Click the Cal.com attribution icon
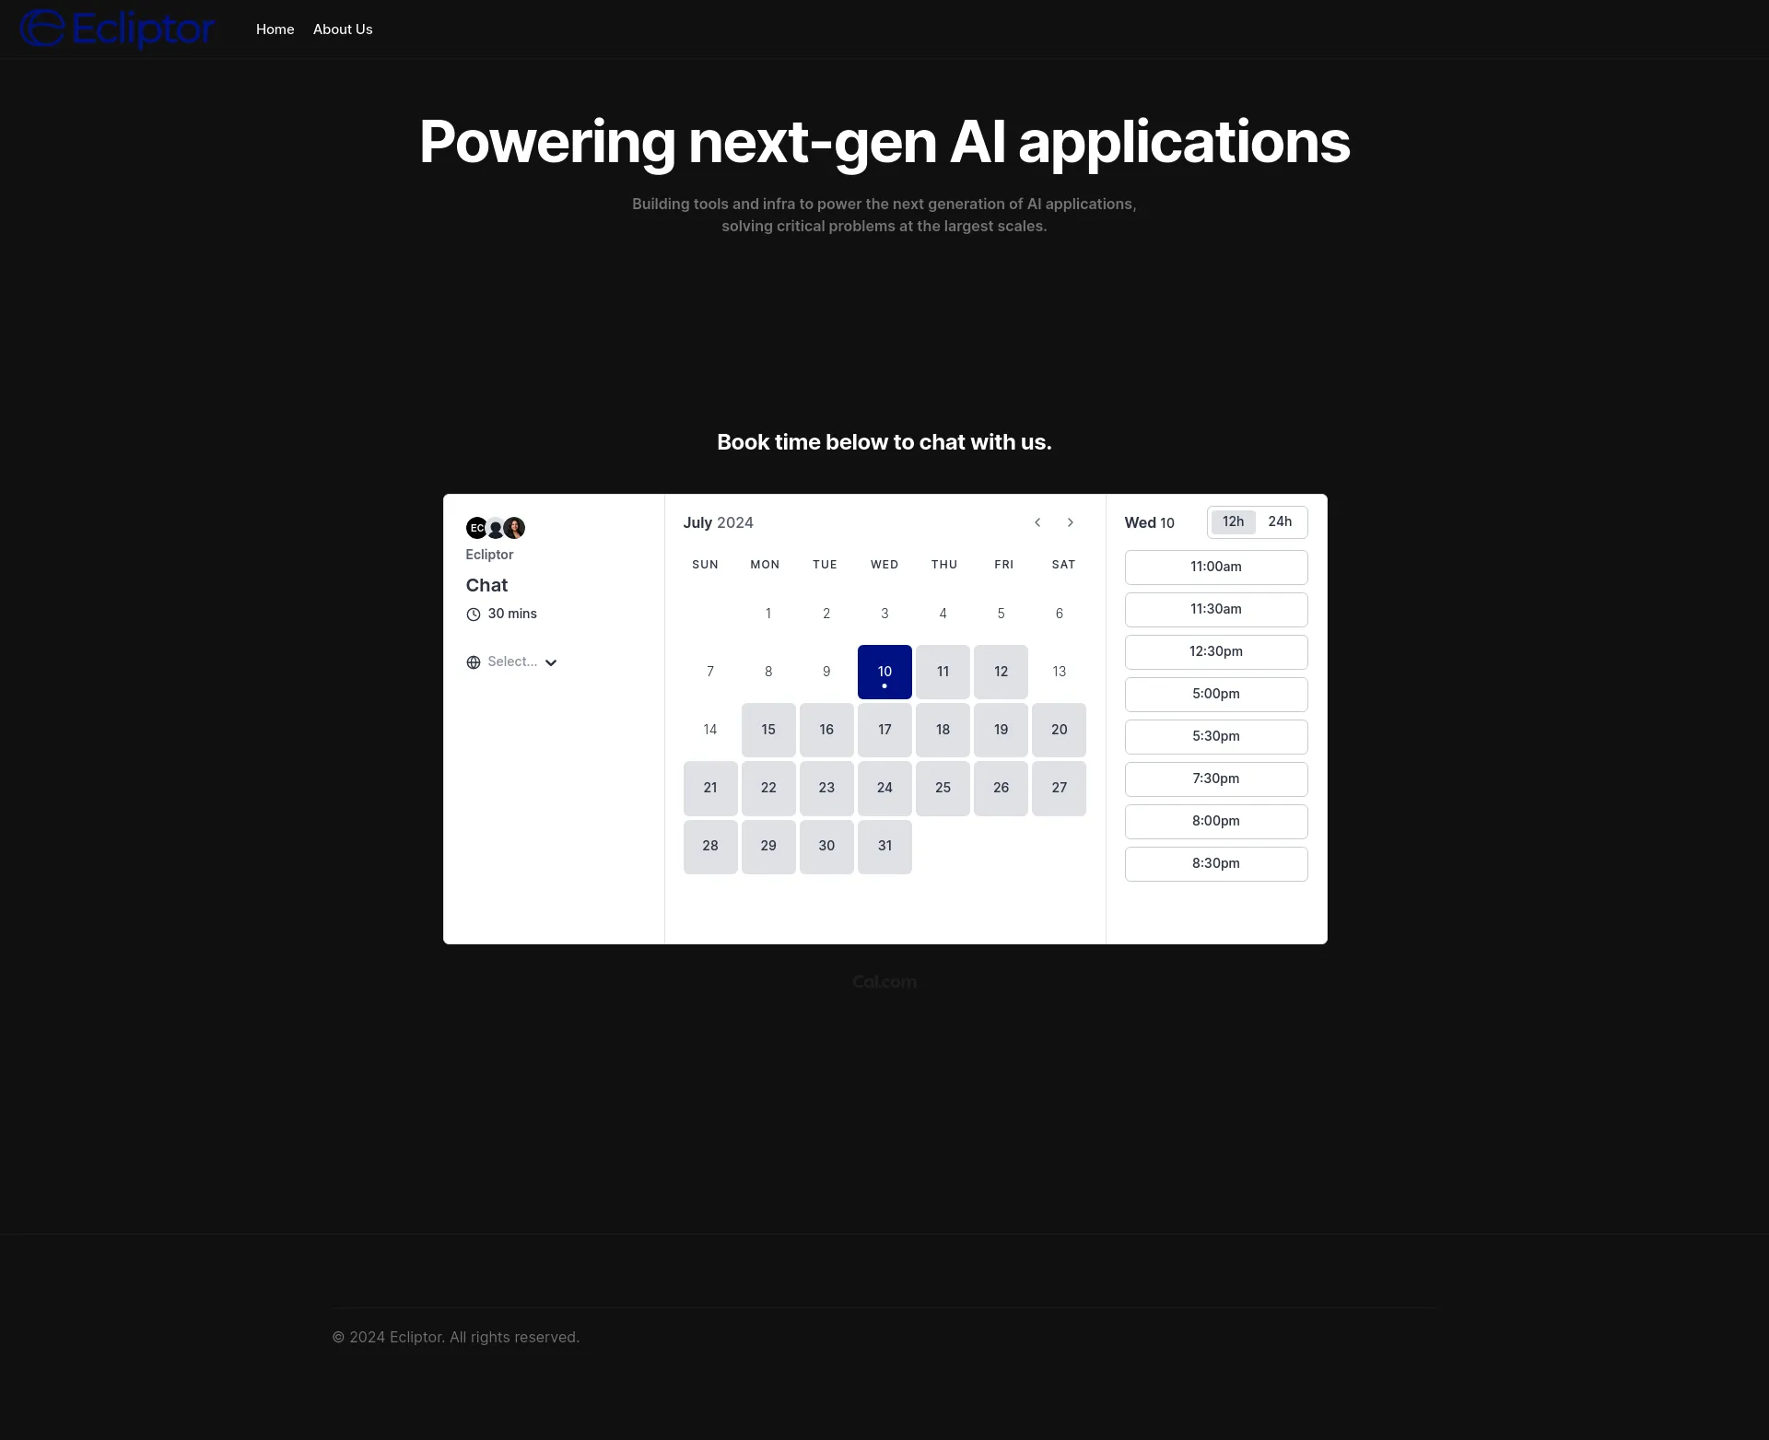1769x1440 pixels. pos(884,981)
